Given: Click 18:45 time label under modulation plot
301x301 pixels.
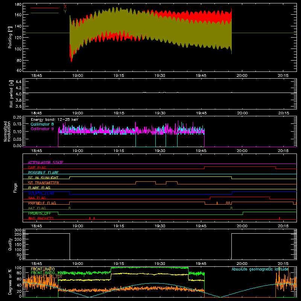Looking at the screenshot, I should click(x=36, y=151).
